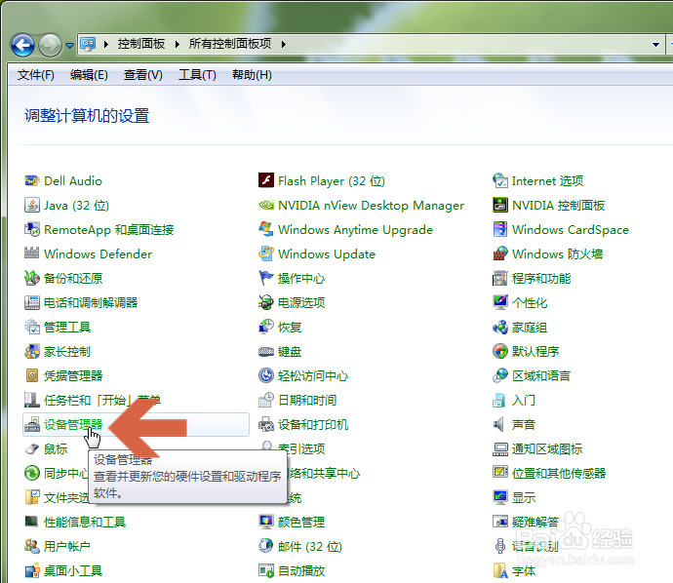The height and width of the screenshot is (583, 673).
Task: Open the 程序和功能 link
Action: point(541,279)
